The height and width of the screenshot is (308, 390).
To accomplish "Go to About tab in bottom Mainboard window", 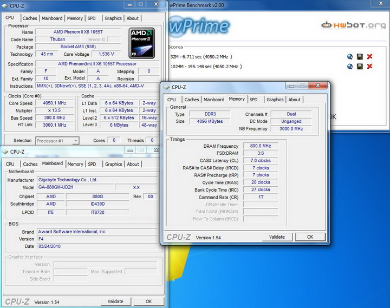I will click(133, 164).
